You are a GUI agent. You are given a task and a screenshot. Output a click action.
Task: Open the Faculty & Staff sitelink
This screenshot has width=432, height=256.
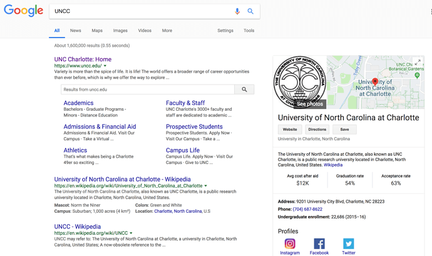click(185, 103)
